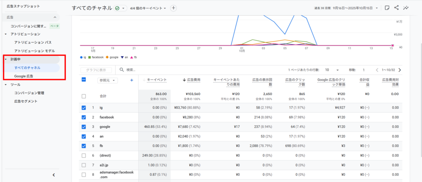Select Google 広告 in the sidebar

tap(23, 76)
